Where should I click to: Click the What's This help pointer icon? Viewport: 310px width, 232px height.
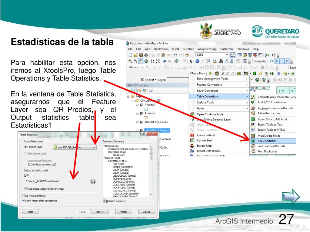(274, 55)
